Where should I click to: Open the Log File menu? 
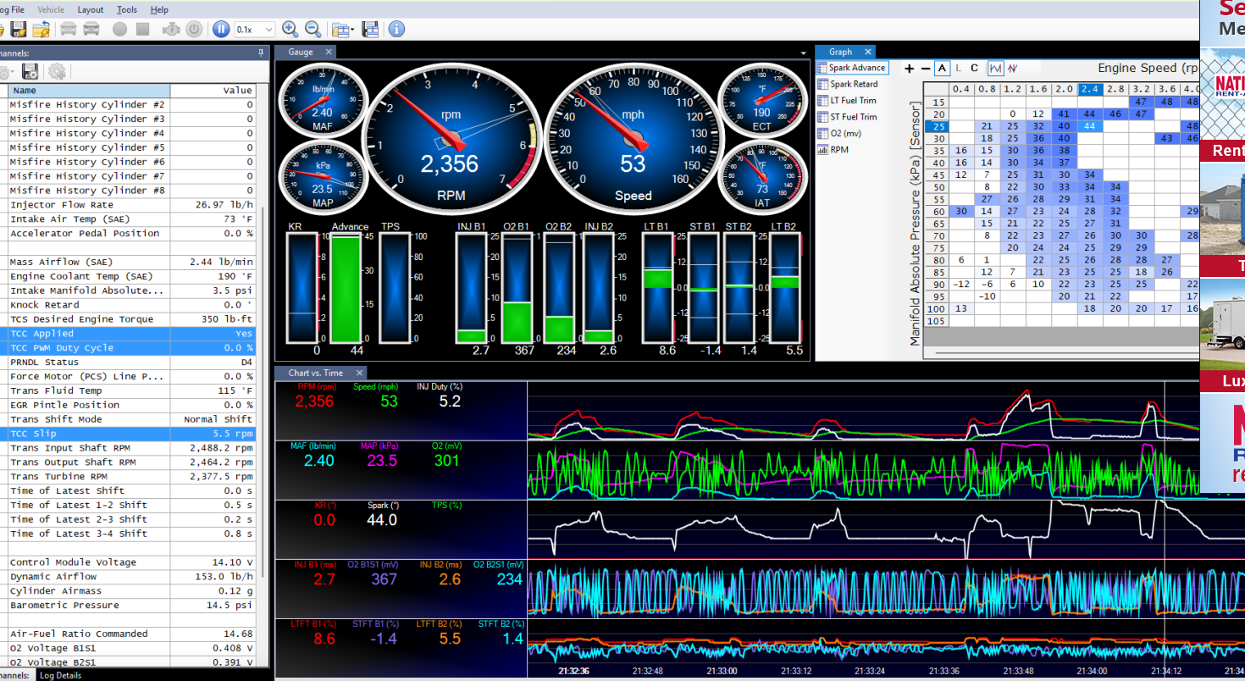12,9
